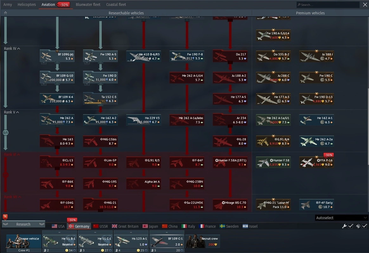Open the Bluewater fleet tab
369x253 pixels.
click(88, 5)
